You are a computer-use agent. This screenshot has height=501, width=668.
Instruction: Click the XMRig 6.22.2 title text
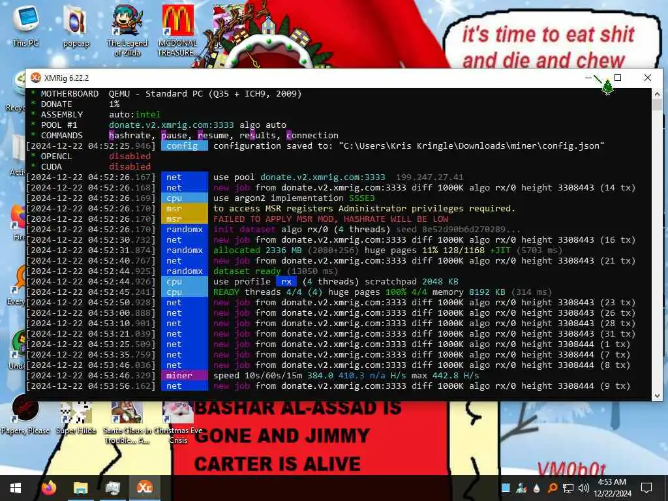click(67, 78)
